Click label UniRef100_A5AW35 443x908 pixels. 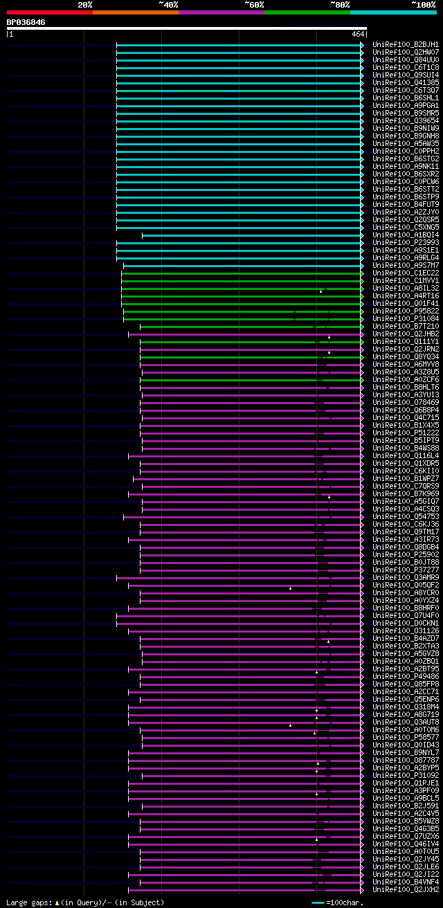[x=406, y=143]
